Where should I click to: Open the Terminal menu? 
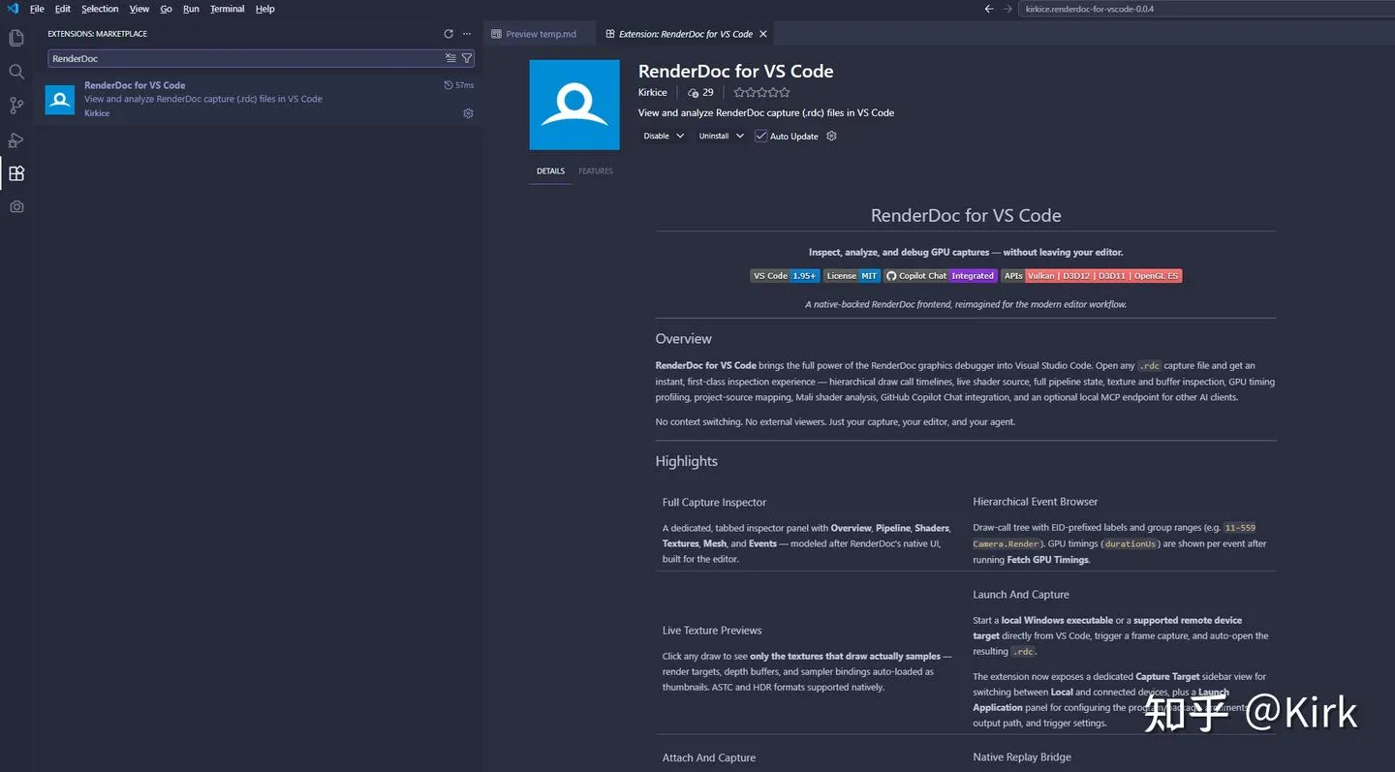(228, 9)
